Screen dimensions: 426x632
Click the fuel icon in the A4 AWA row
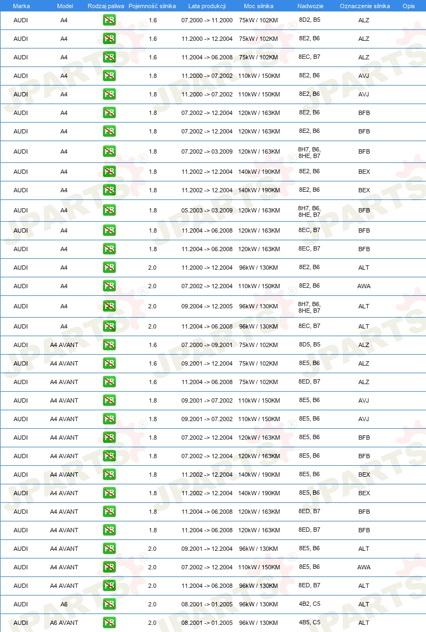tap(109, 286)
